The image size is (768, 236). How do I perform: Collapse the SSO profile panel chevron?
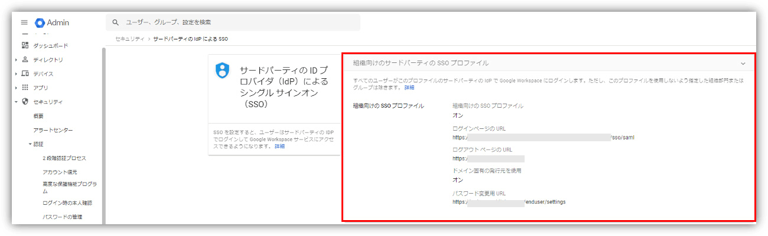pyautogui.click(x=743, y=63)
